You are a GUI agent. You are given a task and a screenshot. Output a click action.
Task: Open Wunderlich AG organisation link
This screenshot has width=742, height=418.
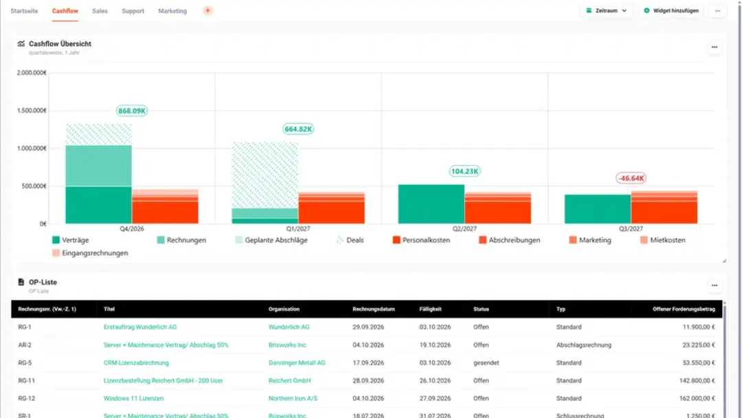[x=289, y=327]
